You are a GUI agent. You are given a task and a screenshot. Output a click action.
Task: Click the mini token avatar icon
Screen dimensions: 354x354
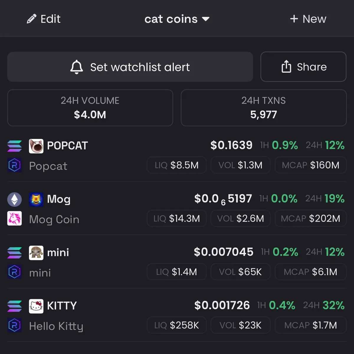coord(36,253)
